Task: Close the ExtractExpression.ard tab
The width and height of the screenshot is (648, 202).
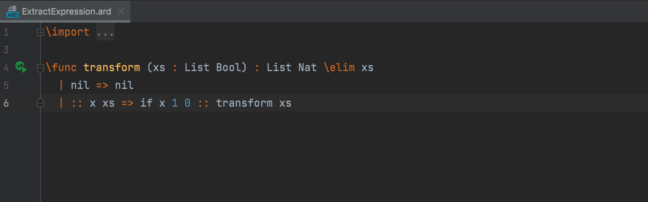Action: 120,11
